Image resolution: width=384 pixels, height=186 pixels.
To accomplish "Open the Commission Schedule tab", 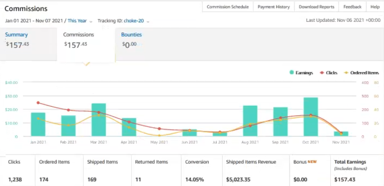I will 228,7.
